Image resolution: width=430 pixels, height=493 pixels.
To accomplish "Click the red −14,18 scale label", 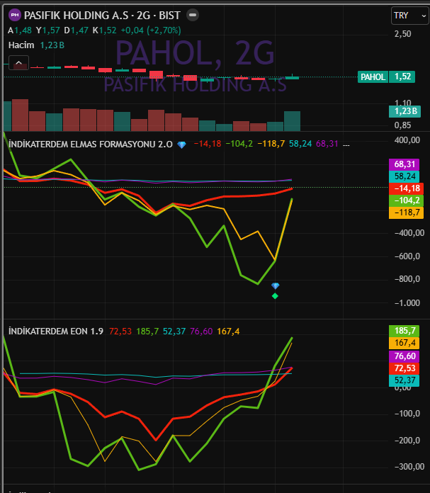I will tap(406, 188).
